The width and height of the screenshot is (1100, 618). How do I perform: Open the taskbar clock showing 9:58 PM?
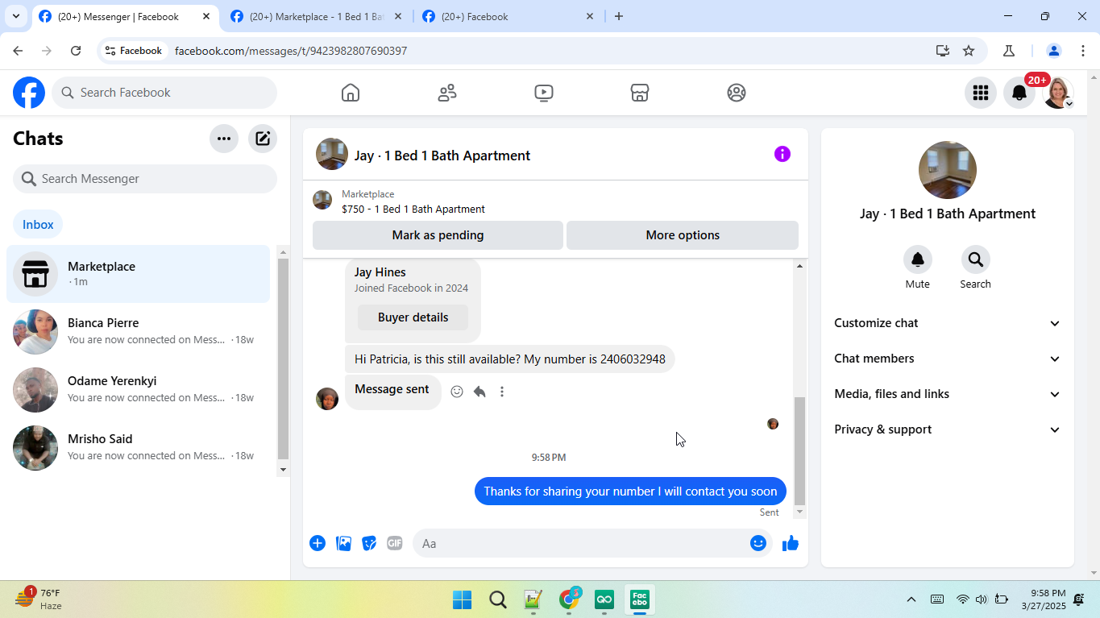point(1043,599)
